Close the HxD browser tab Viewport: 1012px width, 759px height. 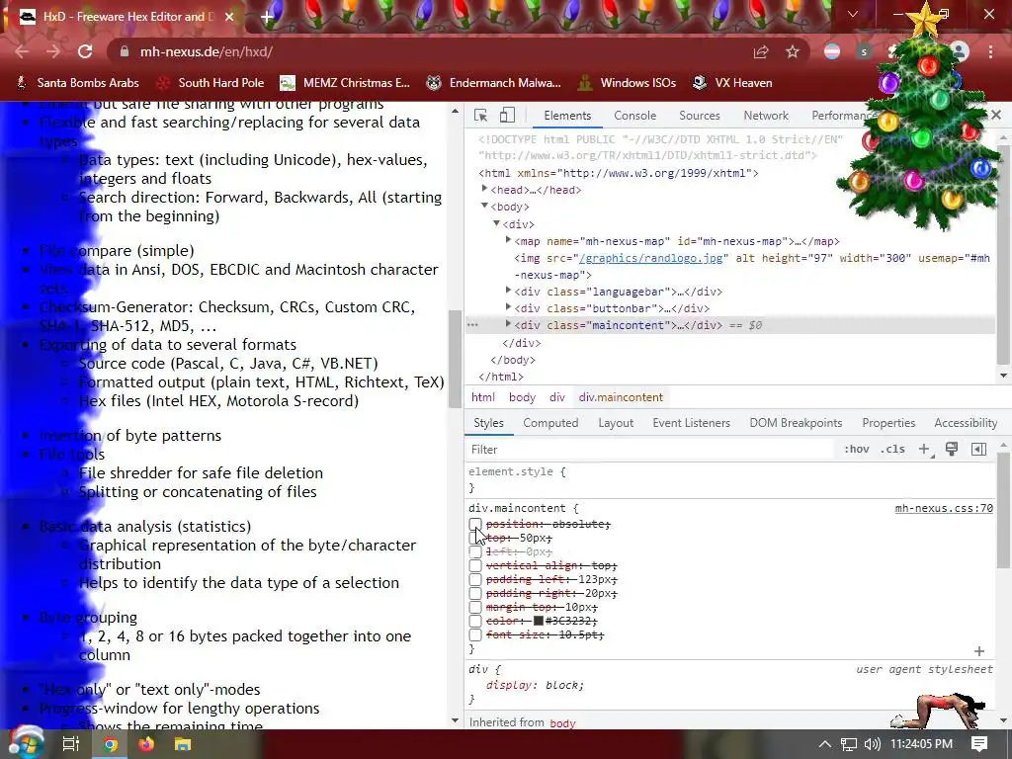coord(229,17)
